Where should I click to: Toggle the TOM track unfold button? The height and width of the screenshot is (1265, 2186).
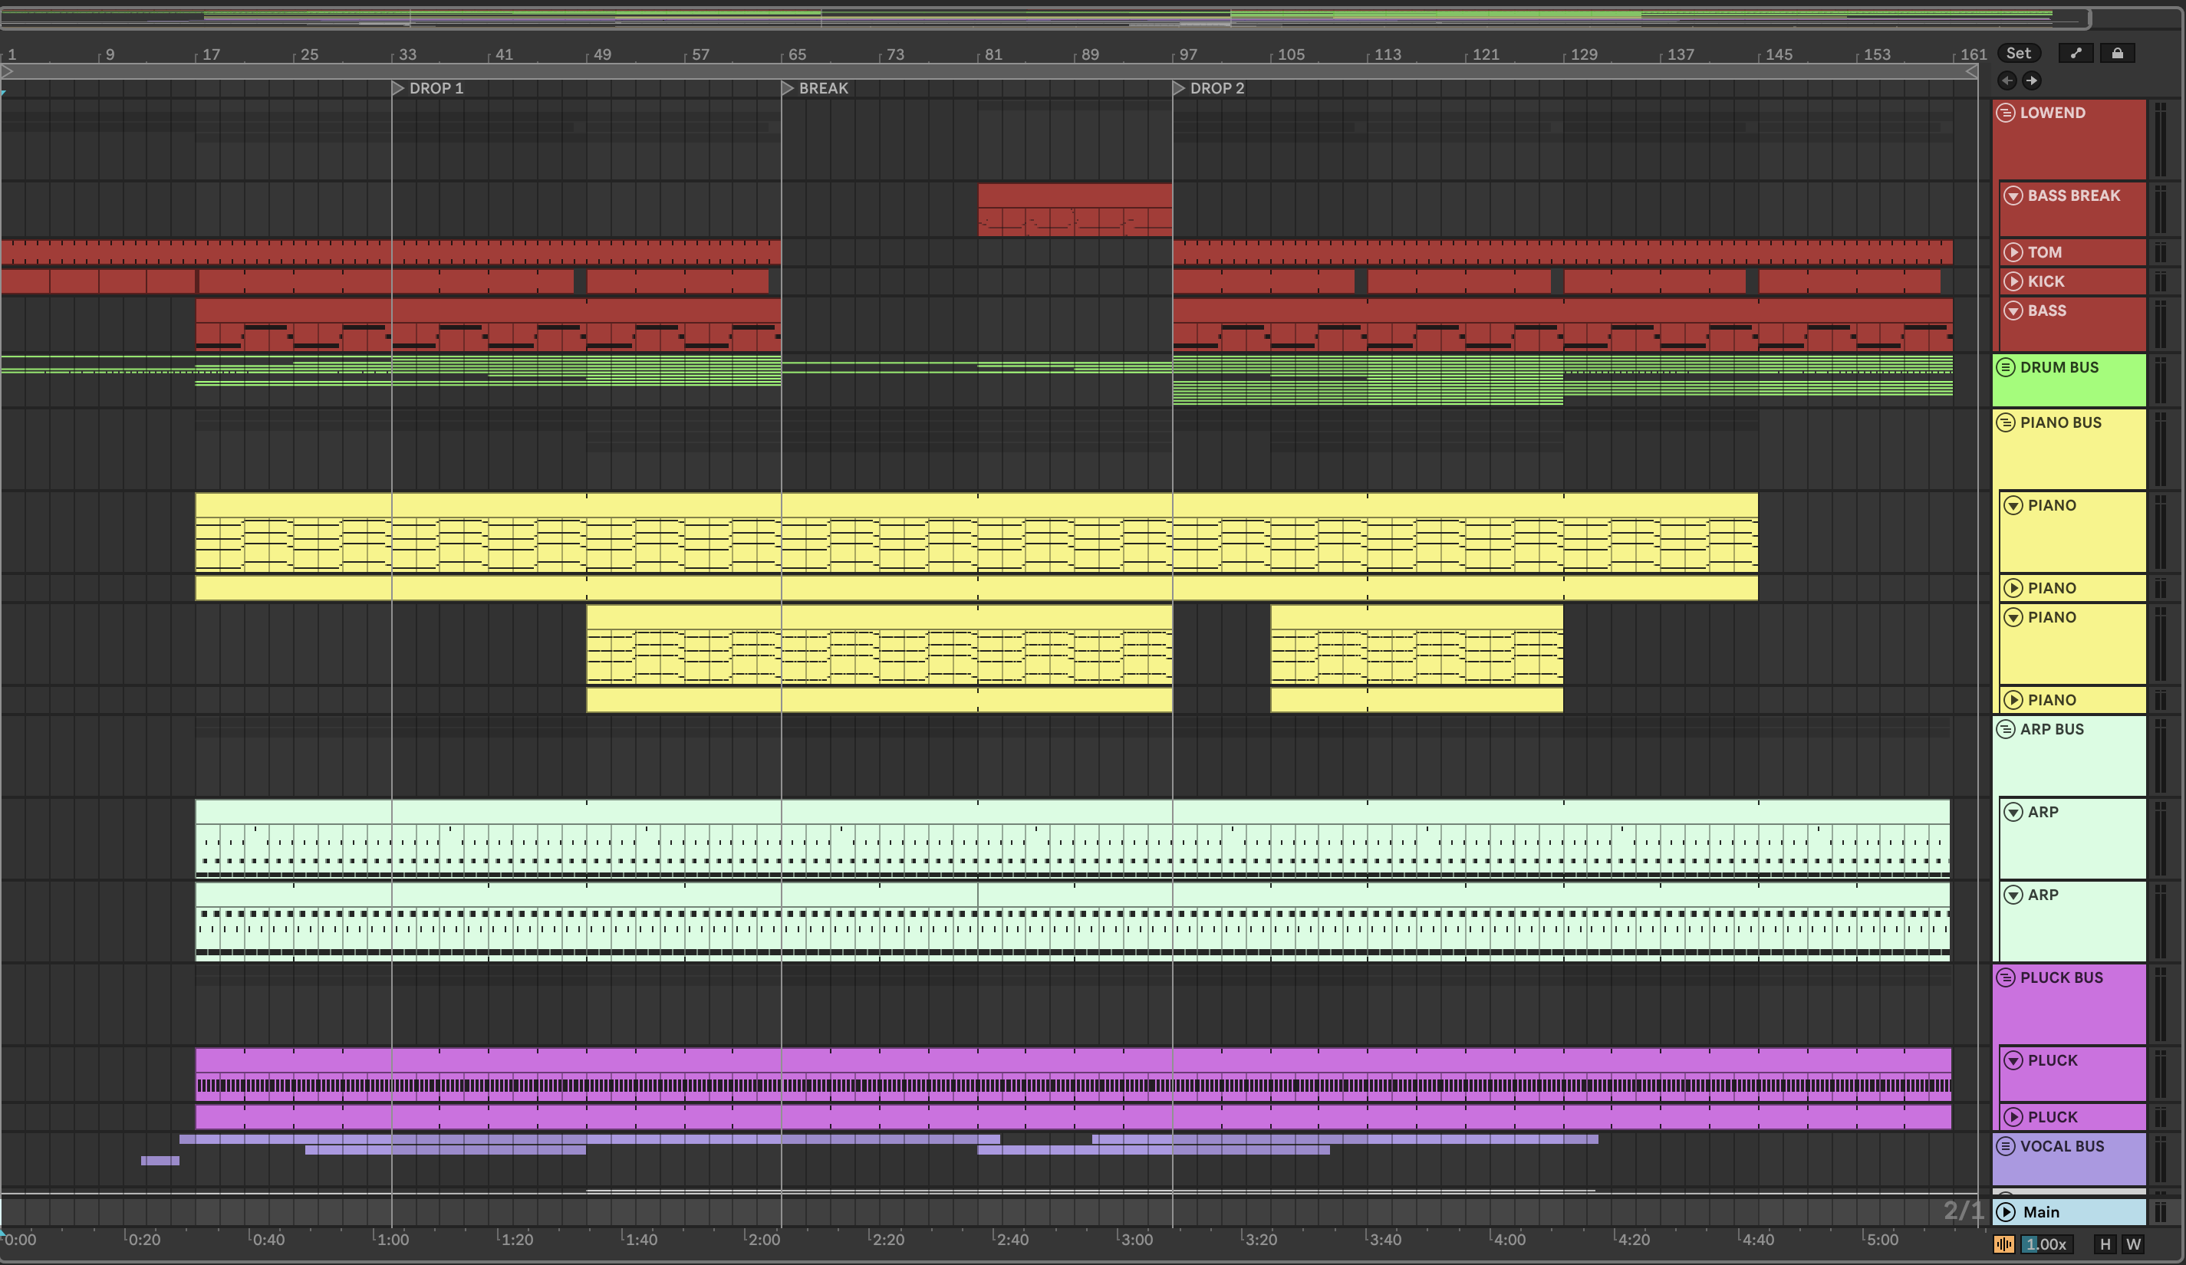2013,252
